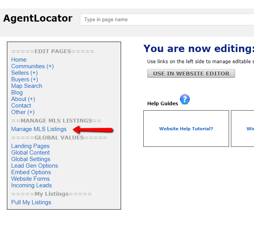Open Embed Options link
Image resolution: width=254 pixels, height=237 pixels.
(31, 172)
